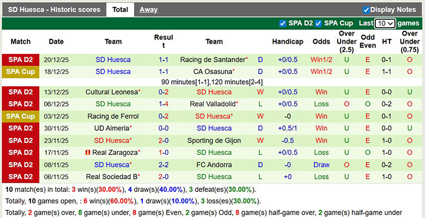
Task: Click the Real Sociedad B team name
Action: pos(112,177)
